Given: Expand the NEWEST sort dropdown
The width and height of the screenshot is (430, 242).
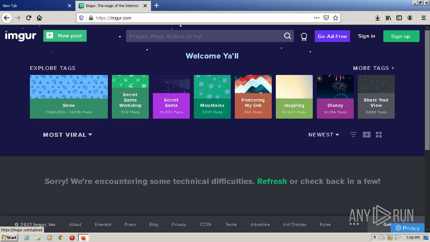Looking at the screenshot, I should pos(324,135).
